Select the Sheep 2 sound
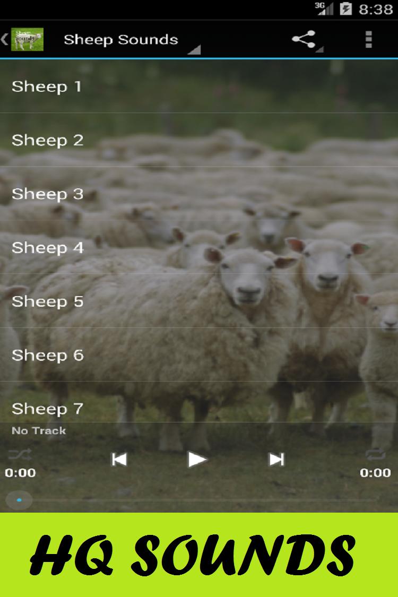The height and width of the screenshot is (597, 398). point(199,140)
